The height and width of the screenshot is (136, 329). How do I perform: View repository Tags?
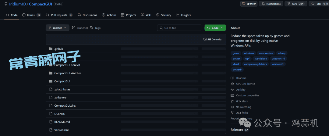pos(95,28)
